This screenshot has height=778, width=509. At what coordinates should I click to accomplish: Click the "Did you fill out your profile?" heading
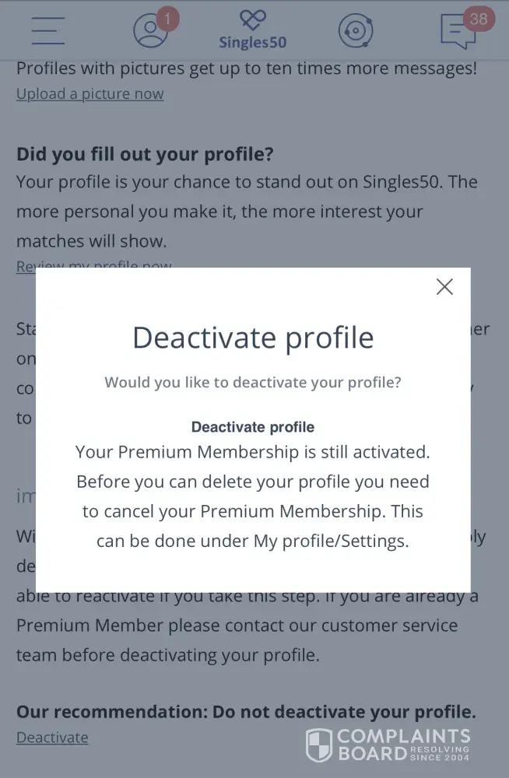145,154
